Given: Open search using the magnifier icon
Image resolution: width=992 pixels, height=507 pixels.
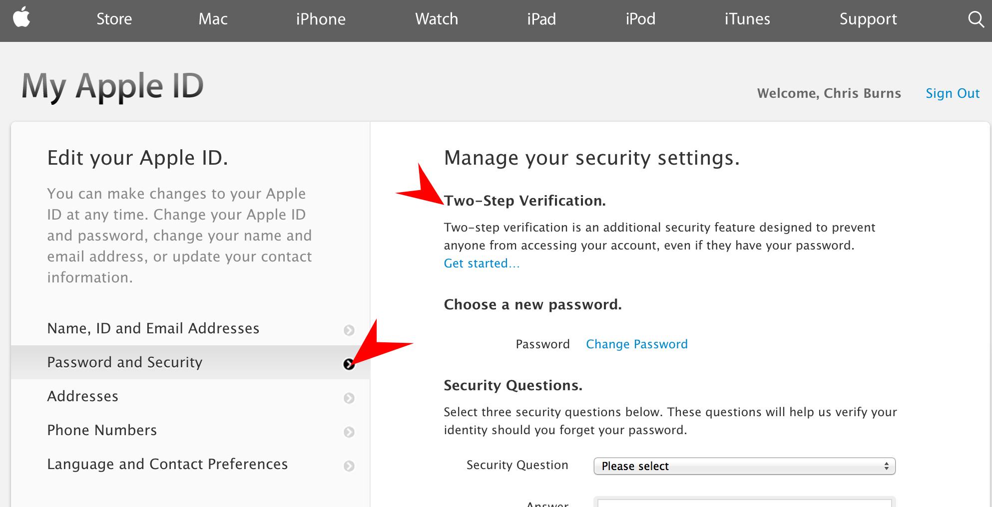Looking at the screenshot, I should point(976,19).
